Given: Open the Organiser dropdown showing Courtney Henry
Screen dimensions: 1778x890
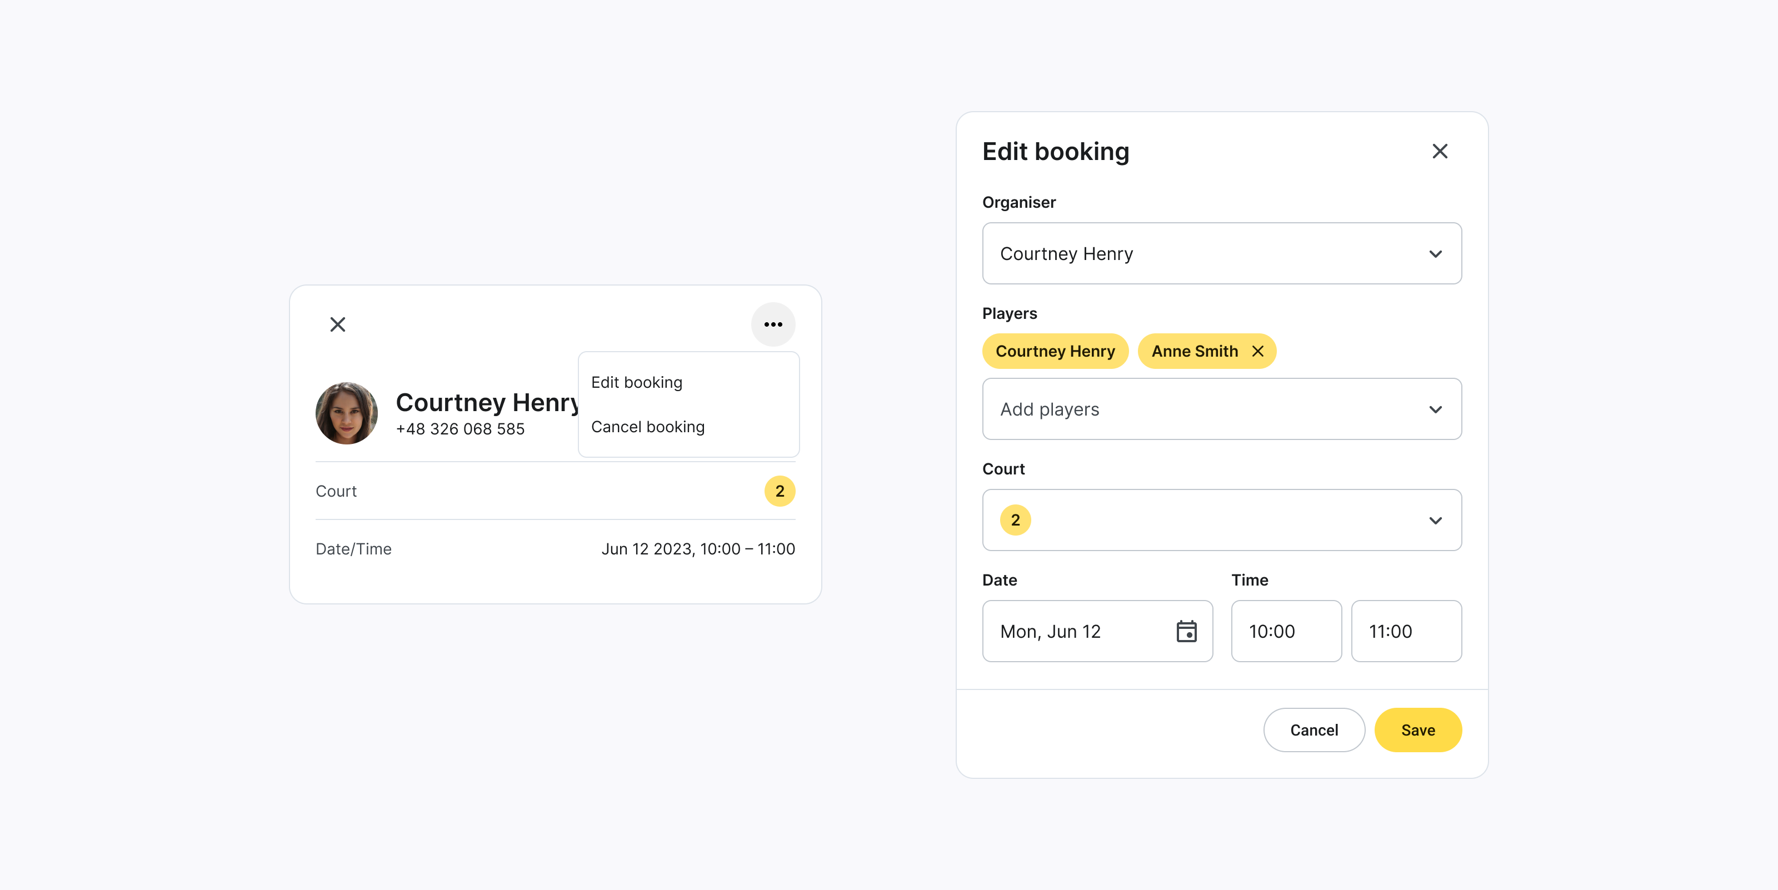Looking at the screenshot, I should point(1221,253).
